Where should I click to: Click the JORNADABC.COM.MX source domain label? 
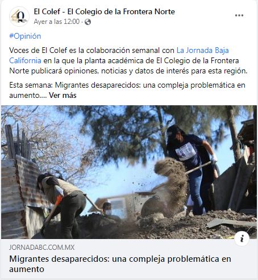click(42, 248)
